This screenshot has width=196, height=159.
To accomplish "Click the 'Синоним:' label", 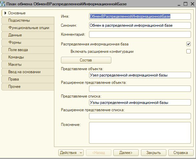I will coord(69,25).
